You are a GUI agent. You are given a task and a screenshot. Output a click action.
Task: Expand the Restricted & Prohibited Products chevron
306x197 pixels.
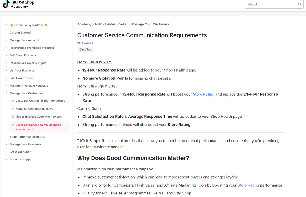[7, 48]
